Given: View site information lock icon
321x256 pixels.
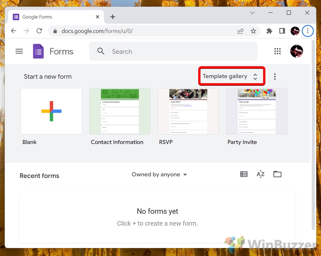Looking at the screenshot, I should [55, 31].
